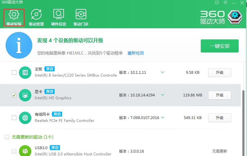
Task: Click the 有线网卡 globe device icon
Action: click(25, 118)
